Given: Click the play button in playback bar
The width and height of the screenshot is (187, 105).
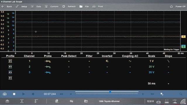Looking at the screenshot, I should tap(24, 94).
